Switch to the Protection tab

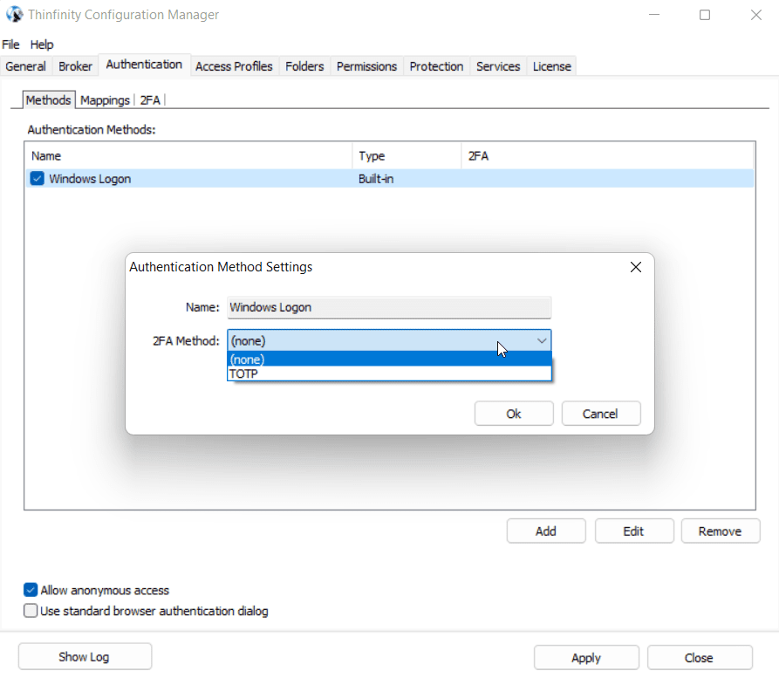pos(436,66)
